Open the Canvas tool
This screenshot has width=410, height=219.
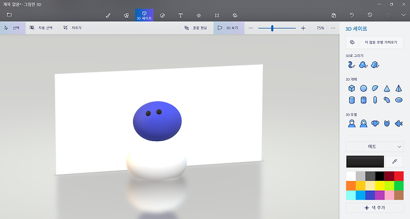click(217, 15)
